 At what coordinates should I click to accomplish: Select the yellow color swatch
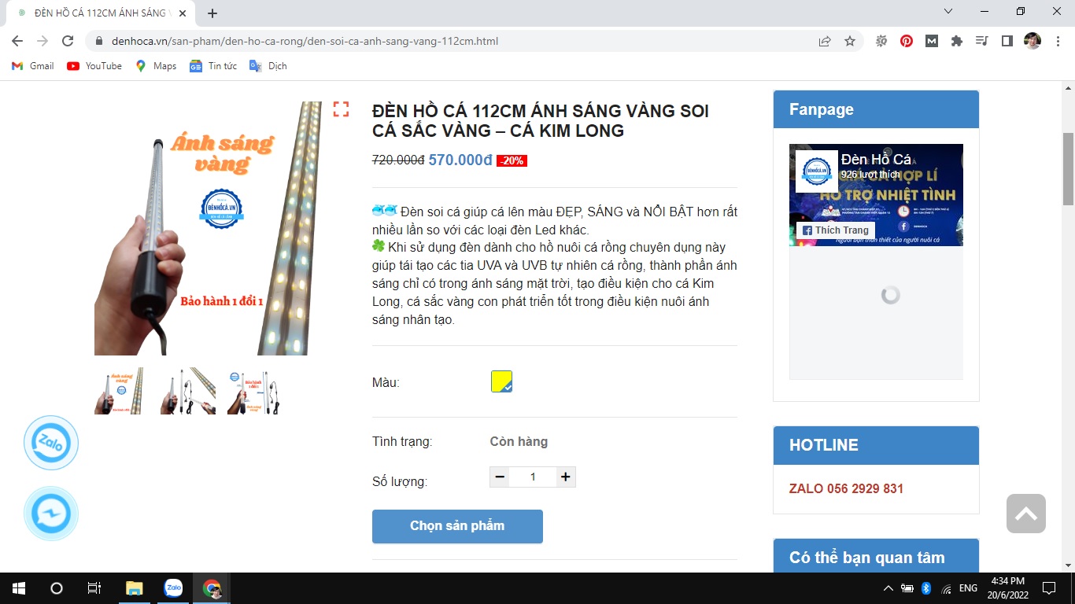501,381
